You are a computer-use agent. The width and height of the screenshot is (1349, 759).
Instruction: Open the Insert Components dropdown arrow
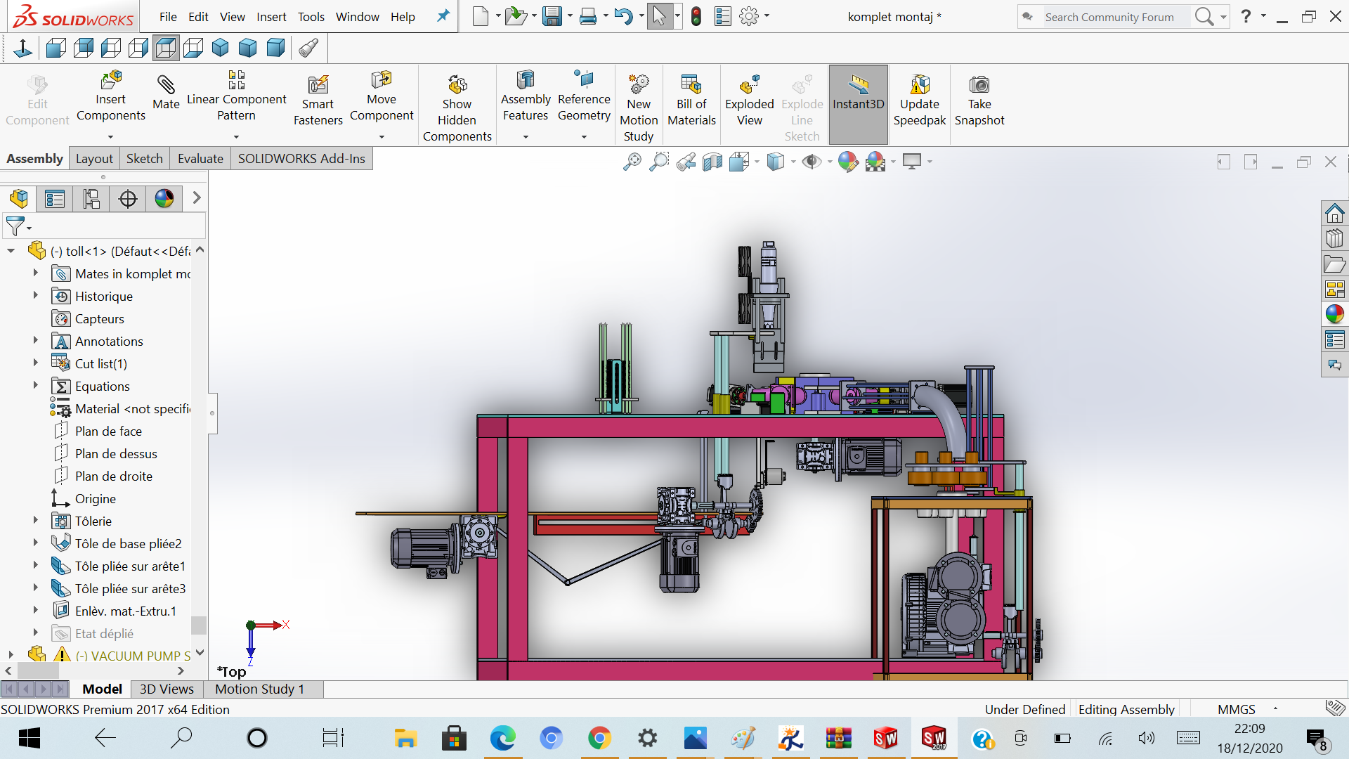point(110,137)
